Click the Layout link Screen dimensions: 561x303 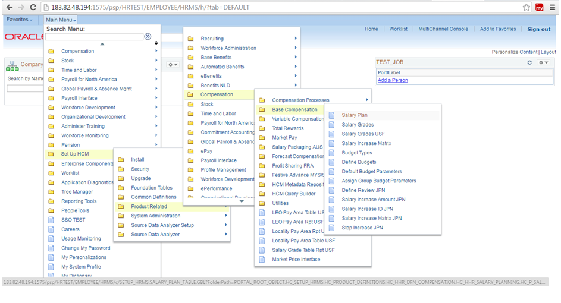point(549,52)
